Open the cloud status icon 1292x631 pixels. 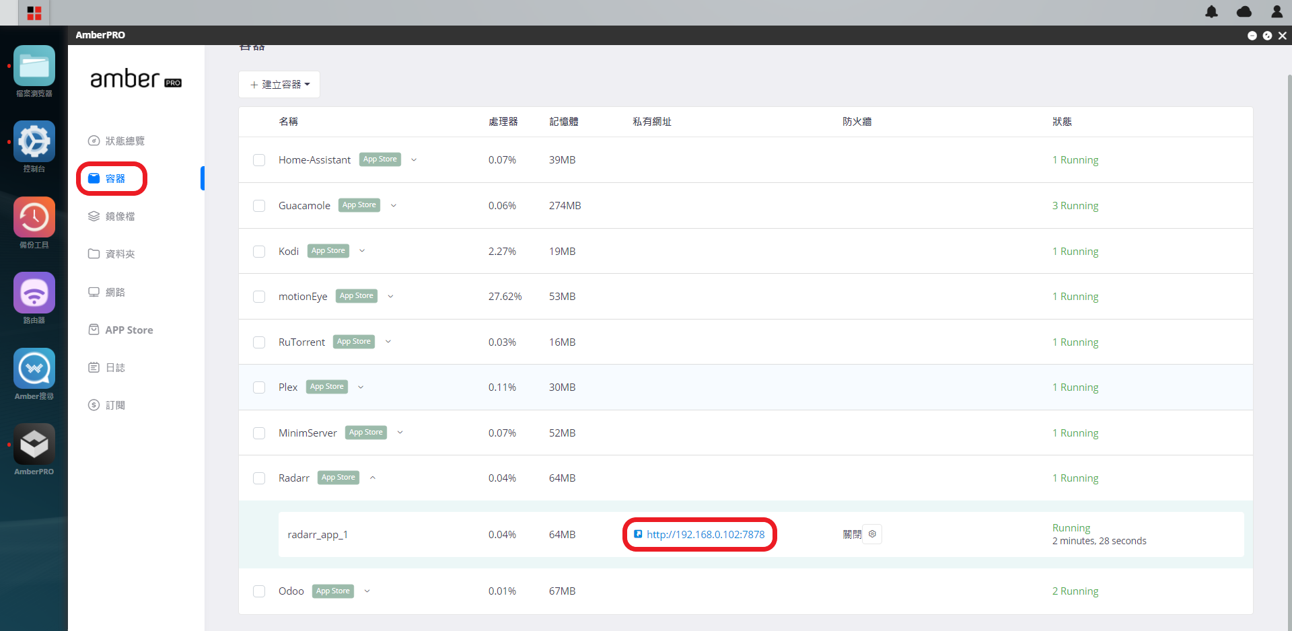pyautogui.click(x=1244, y=11)
